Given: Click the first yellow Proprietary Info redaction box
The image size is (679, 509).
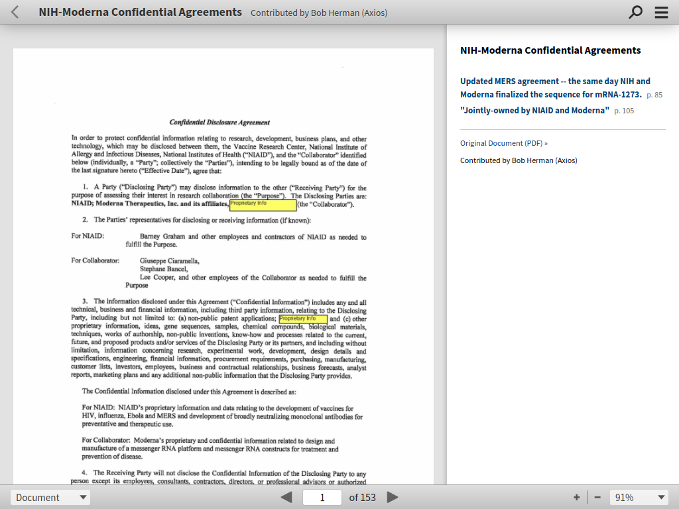Looking at the screenshot, I should 263,205.
